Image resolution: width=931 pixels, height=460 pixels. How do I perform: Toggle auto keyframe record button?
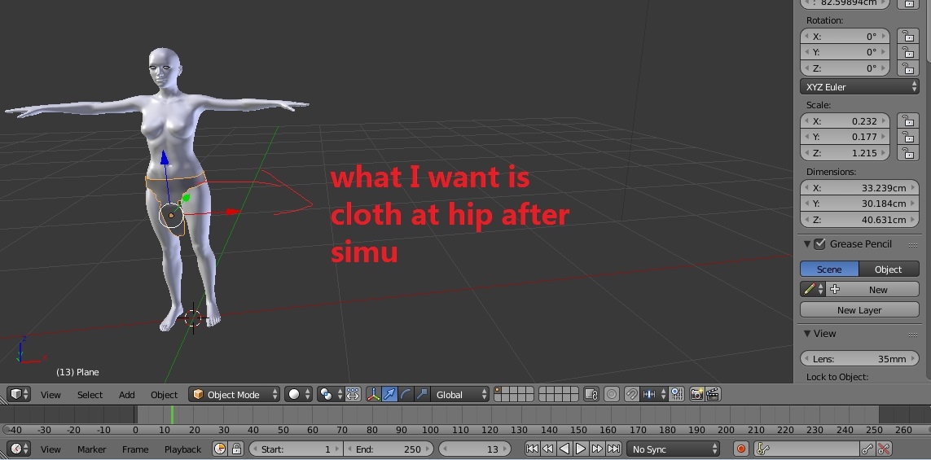(741, 449)
